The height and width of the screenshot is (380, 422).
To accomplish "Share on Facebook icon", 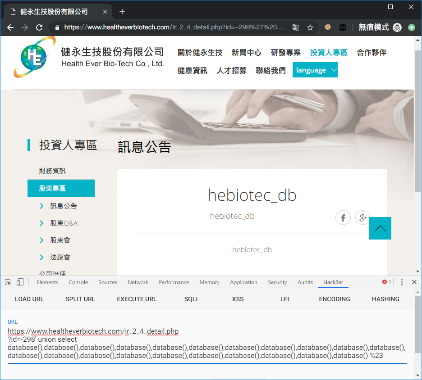I will click(x=343, y=217).
